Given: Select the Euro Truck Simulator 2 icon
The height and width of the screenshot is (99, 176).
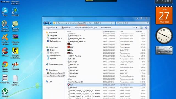Looking at the screenshot, I should pyautogui.click(x=15, y=2).
